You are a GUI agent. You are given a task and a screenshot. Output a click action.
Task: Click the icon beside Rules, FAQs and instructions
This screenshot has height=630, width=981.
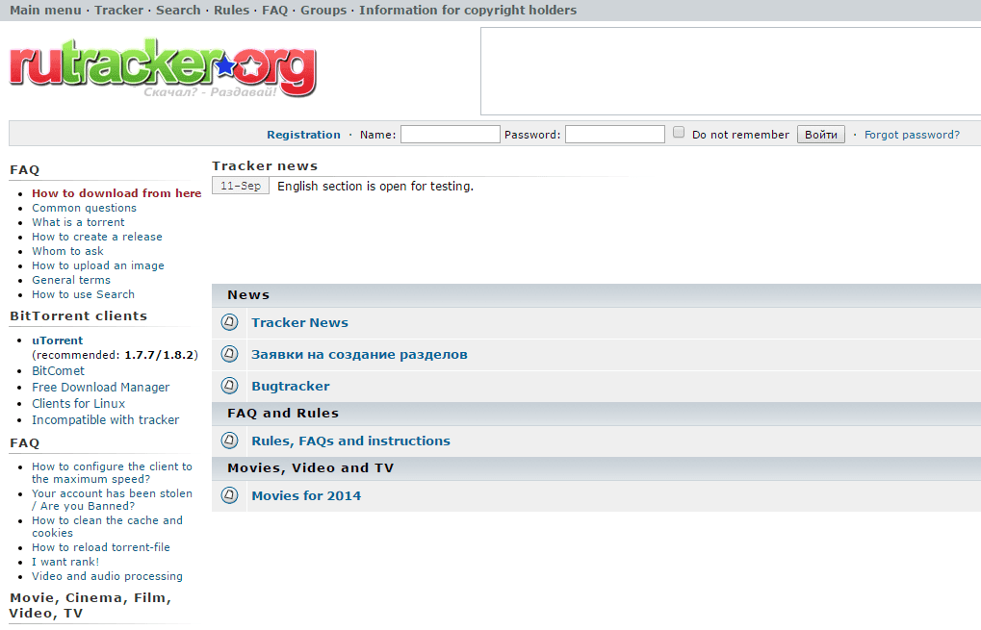pyautogui.click(x=230, y=441)
